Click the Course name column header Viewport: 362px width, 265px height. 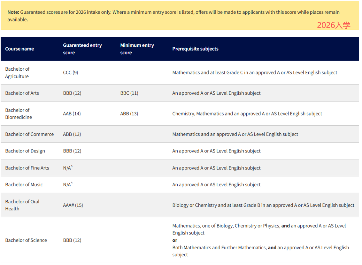19,49
